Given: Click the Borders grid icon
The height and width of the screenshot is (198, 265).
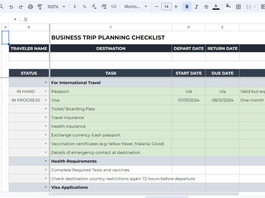Looking at the screenshot, I should coord(238,7).
